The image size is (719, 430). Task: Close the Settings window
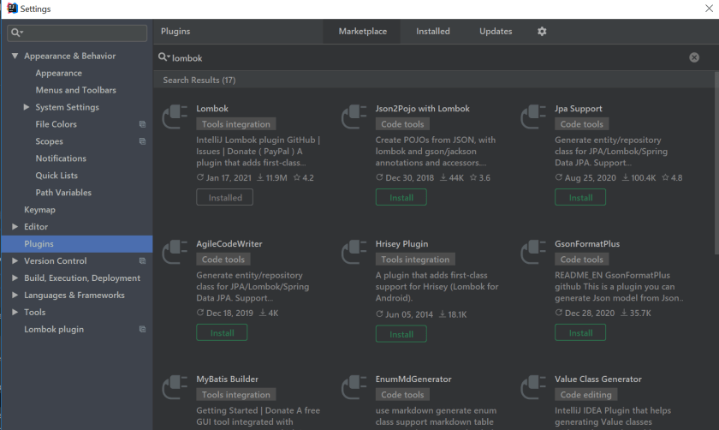tap(709, 9)
